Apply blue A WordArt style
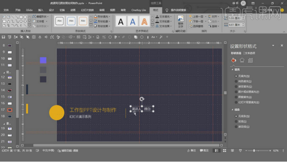Image resolution: width=287 pixels, height=162 pixels. 133,22
